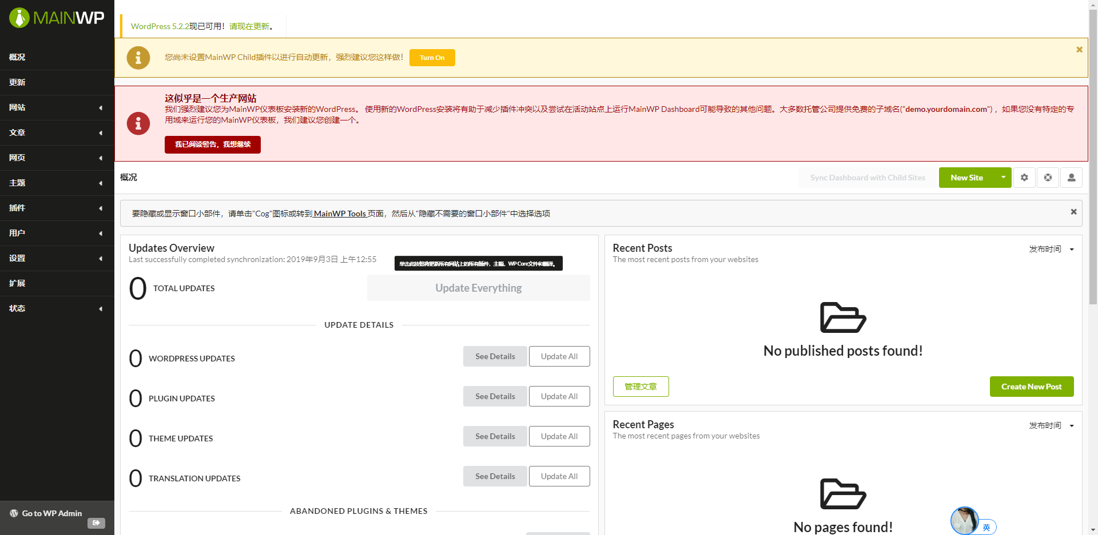The image size is (1098, 535).
Task: Update All theme updates
Action: point(559,436)
